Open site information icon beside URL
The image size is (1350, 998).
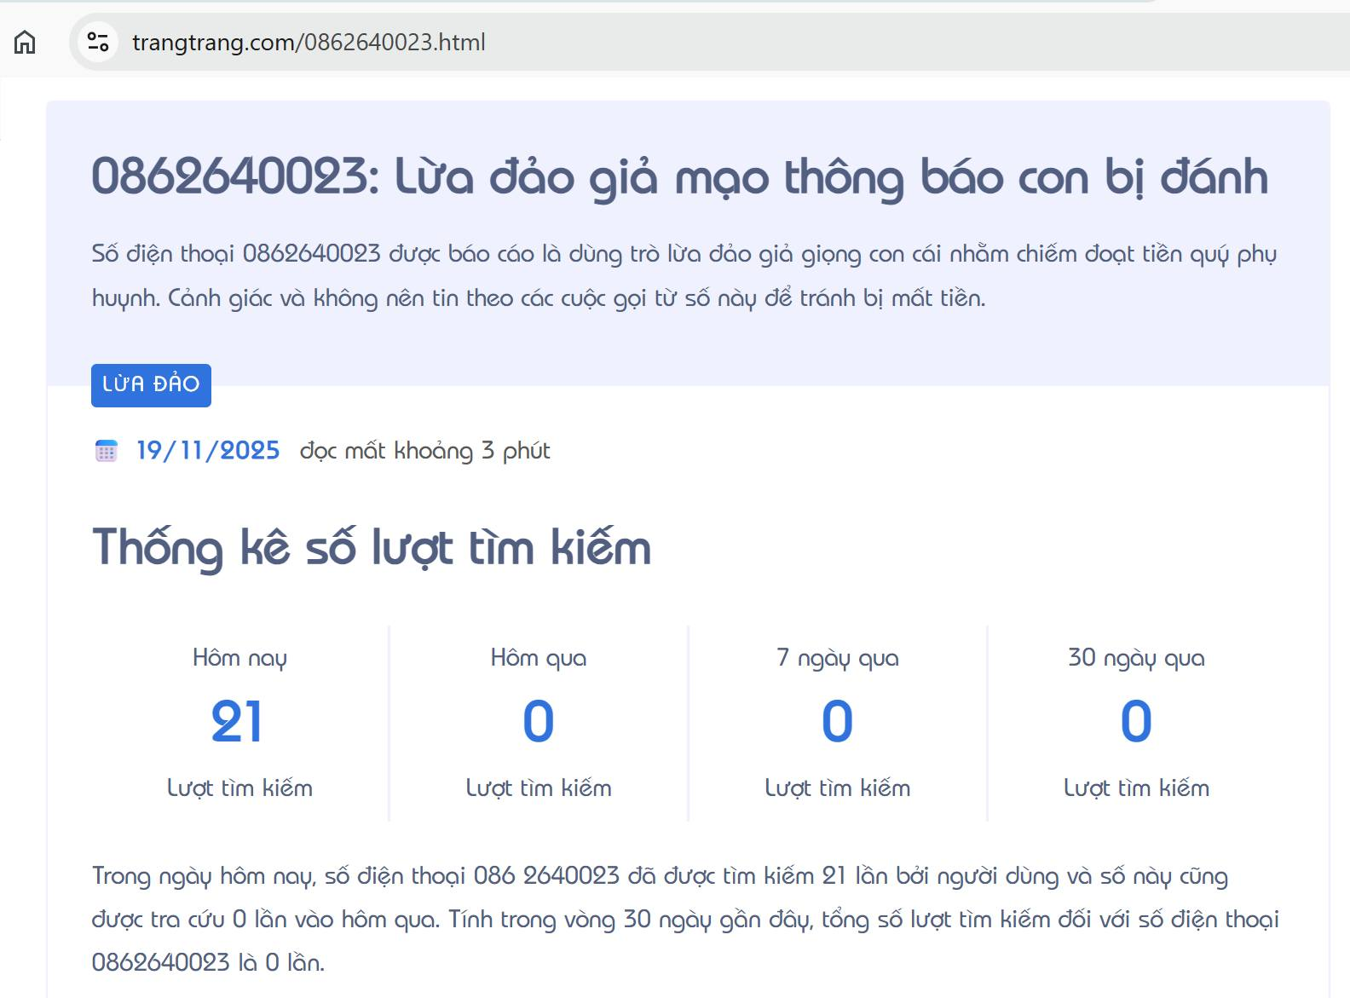pyautogui.click(x=98, y=42)
